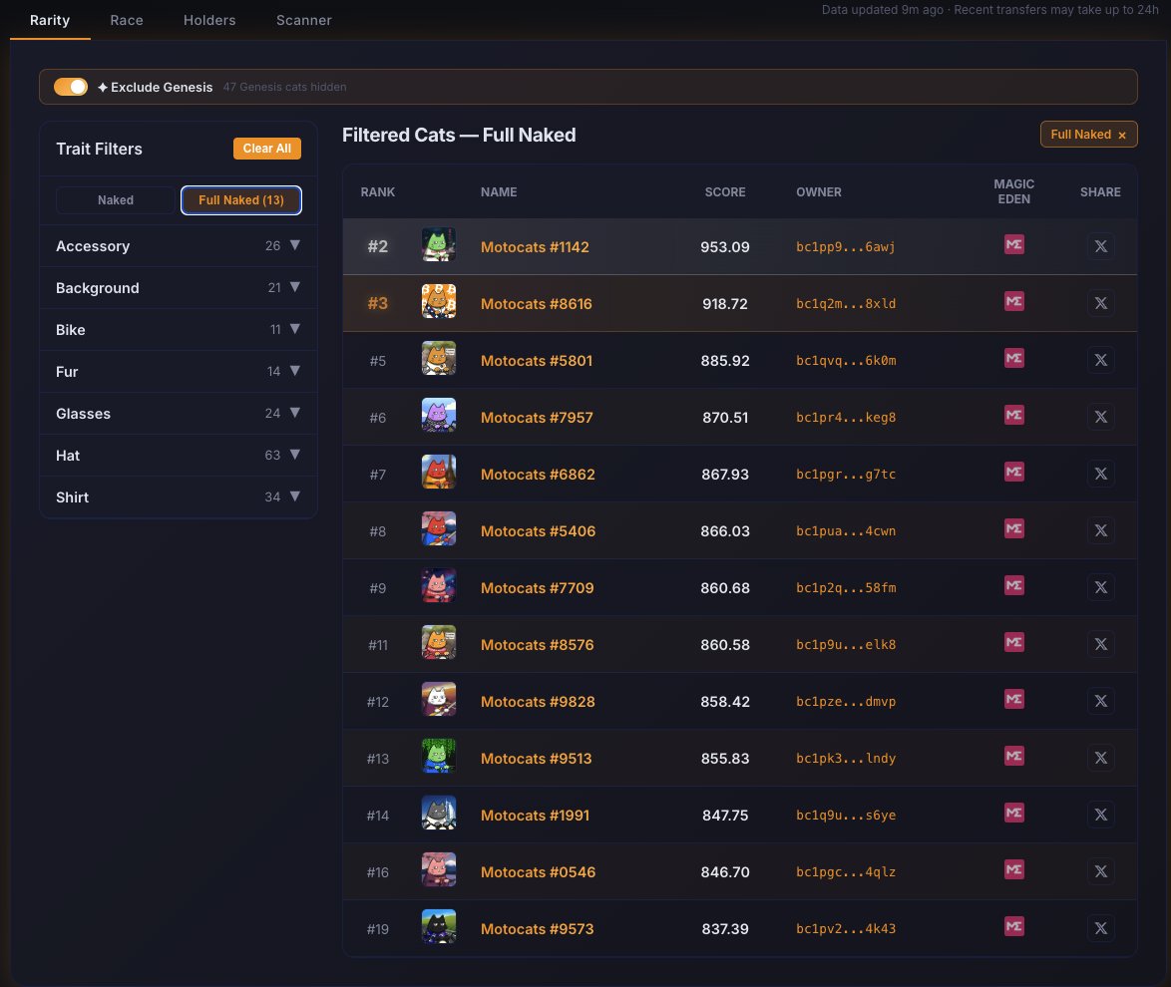
Task: Open Magic Eden for Motocats #5406
Action: coord(1013,528)
